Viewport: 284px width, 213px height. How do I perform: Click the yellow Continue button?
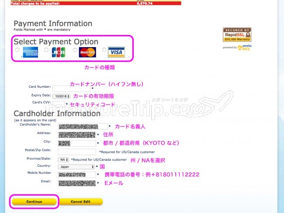click(34, 202)
